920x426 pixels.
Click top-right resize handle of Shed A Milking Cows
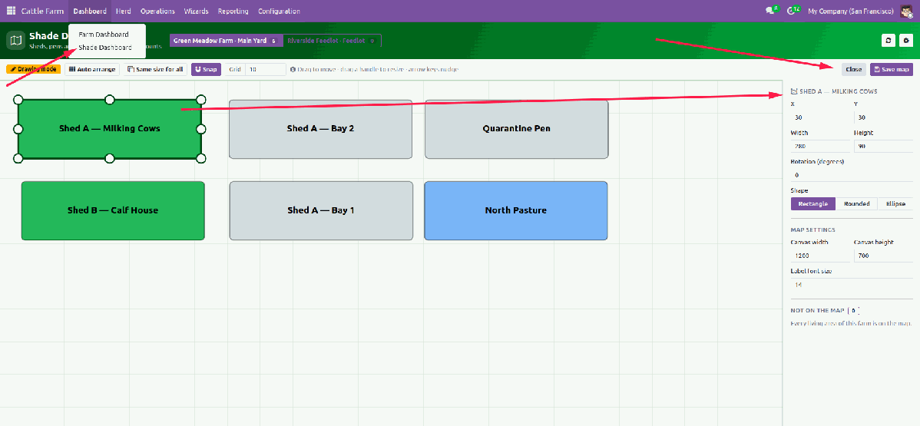[x=200, y=99]
